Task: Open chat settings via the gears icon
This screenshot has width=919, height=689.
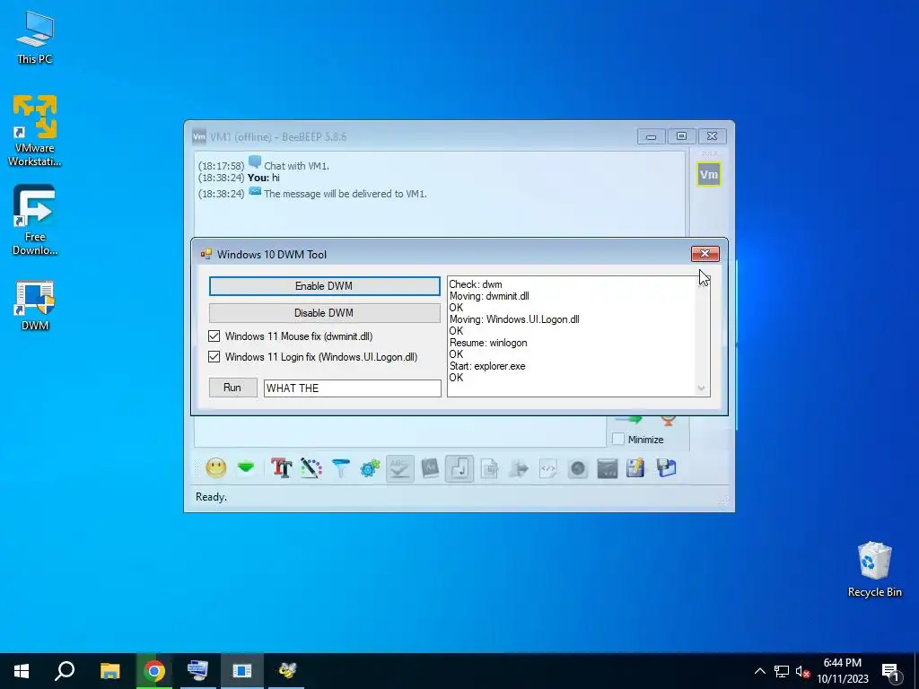Action: coord(370,468)
